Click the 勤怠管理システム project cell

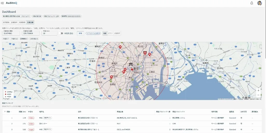[179, 118]
